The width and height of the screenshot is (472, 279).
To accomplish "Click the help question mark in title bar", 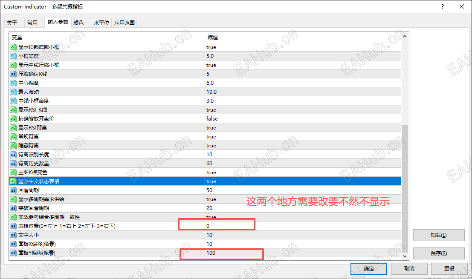I will pyautogui.click(x=443, y=7).
